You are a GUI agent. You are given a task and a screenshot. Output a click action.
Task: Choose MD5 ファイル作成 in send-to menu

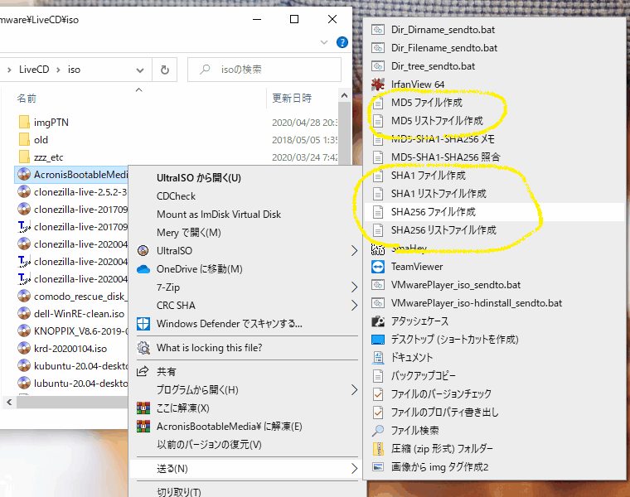tap(427, 103)
